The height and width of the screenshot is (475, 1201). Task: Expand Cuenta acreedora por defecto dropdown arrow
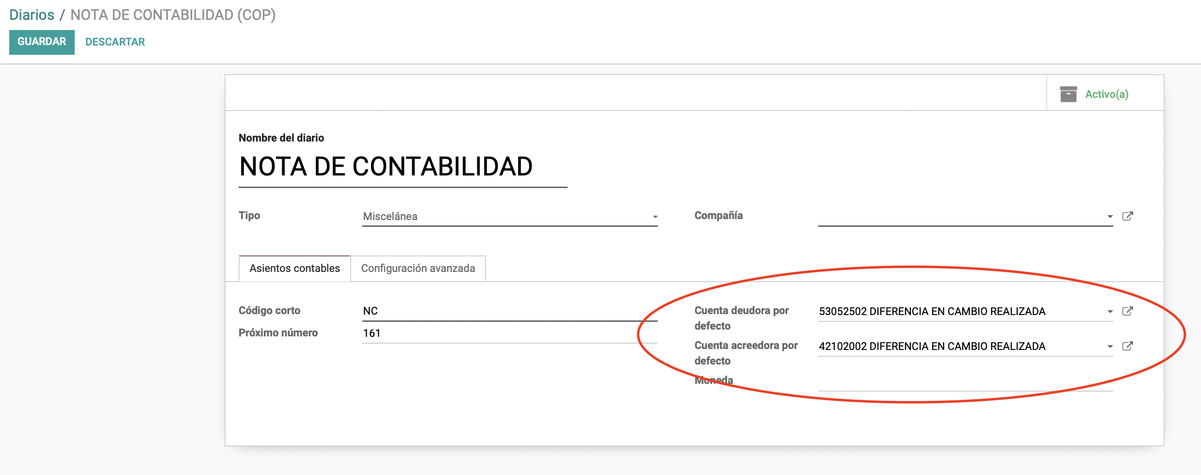[x=1110, y=347]
